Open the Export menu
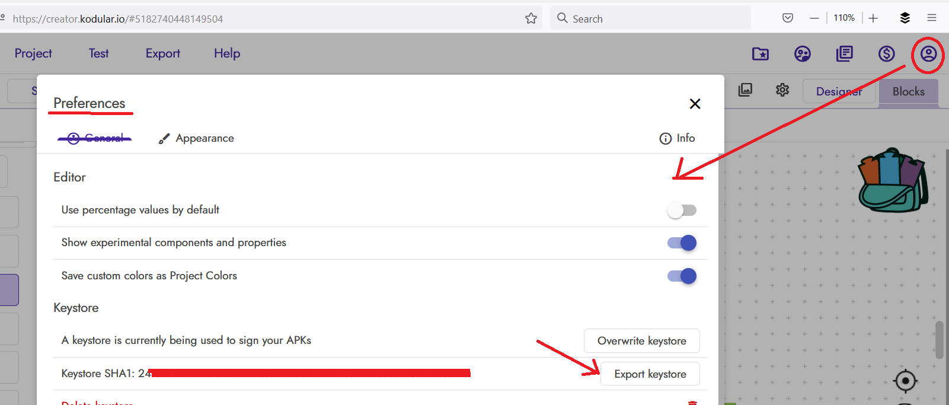Image resolution: width=949 pixels, height=405 pixels. point(163,53)
